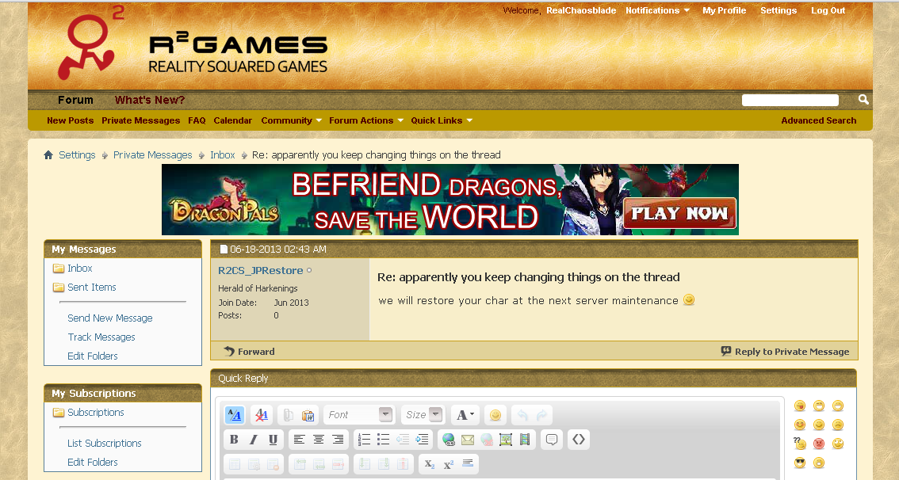Click the forum search magnifier icon
Image resolution: width=899 pixels, height=480 pixels.
863,100
